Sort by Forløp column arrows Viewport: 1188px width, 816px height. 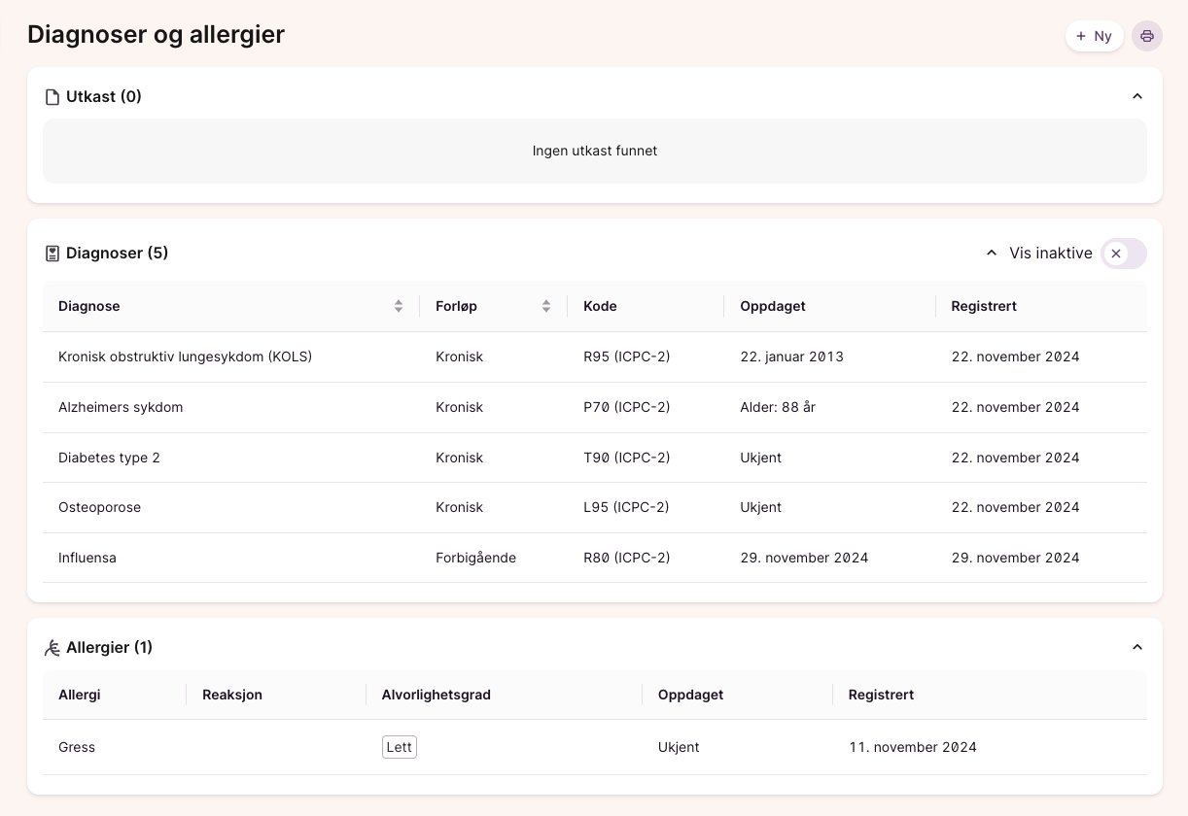tap(546, 306)
